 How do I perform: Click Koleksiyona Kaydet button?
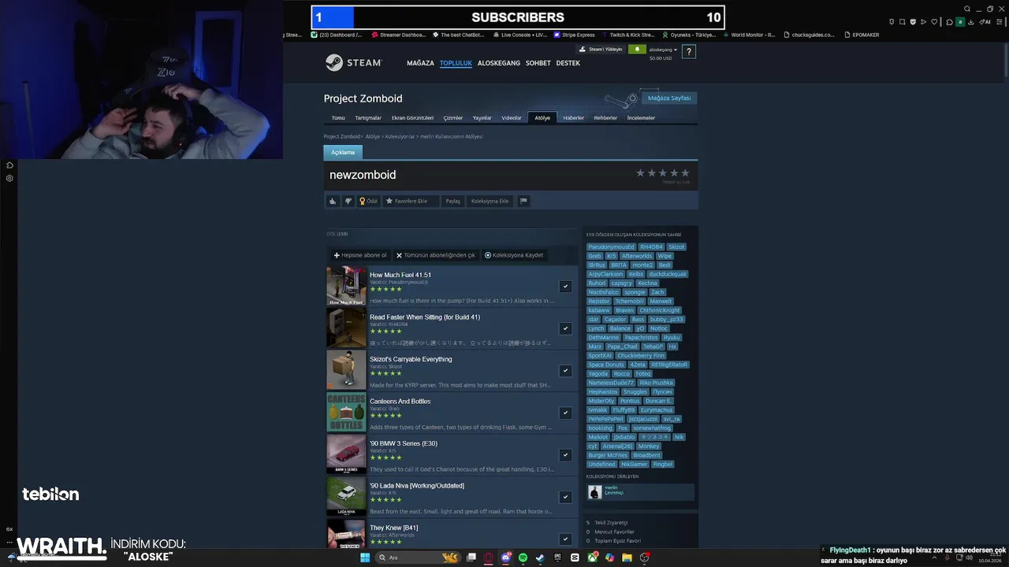point(514,255)
